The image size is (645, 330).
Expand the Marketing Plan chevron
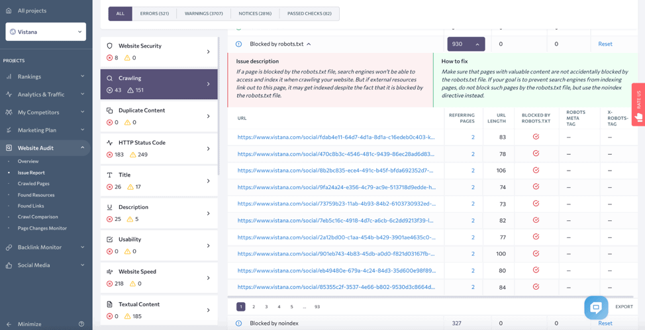coord(82,130)
